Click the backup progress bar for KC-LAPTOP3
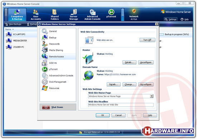Screen dimensions: 197x139 tap(162, 34)
